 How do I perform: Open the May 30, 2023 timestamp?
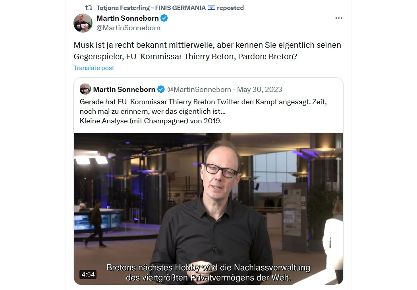point(260,89)
